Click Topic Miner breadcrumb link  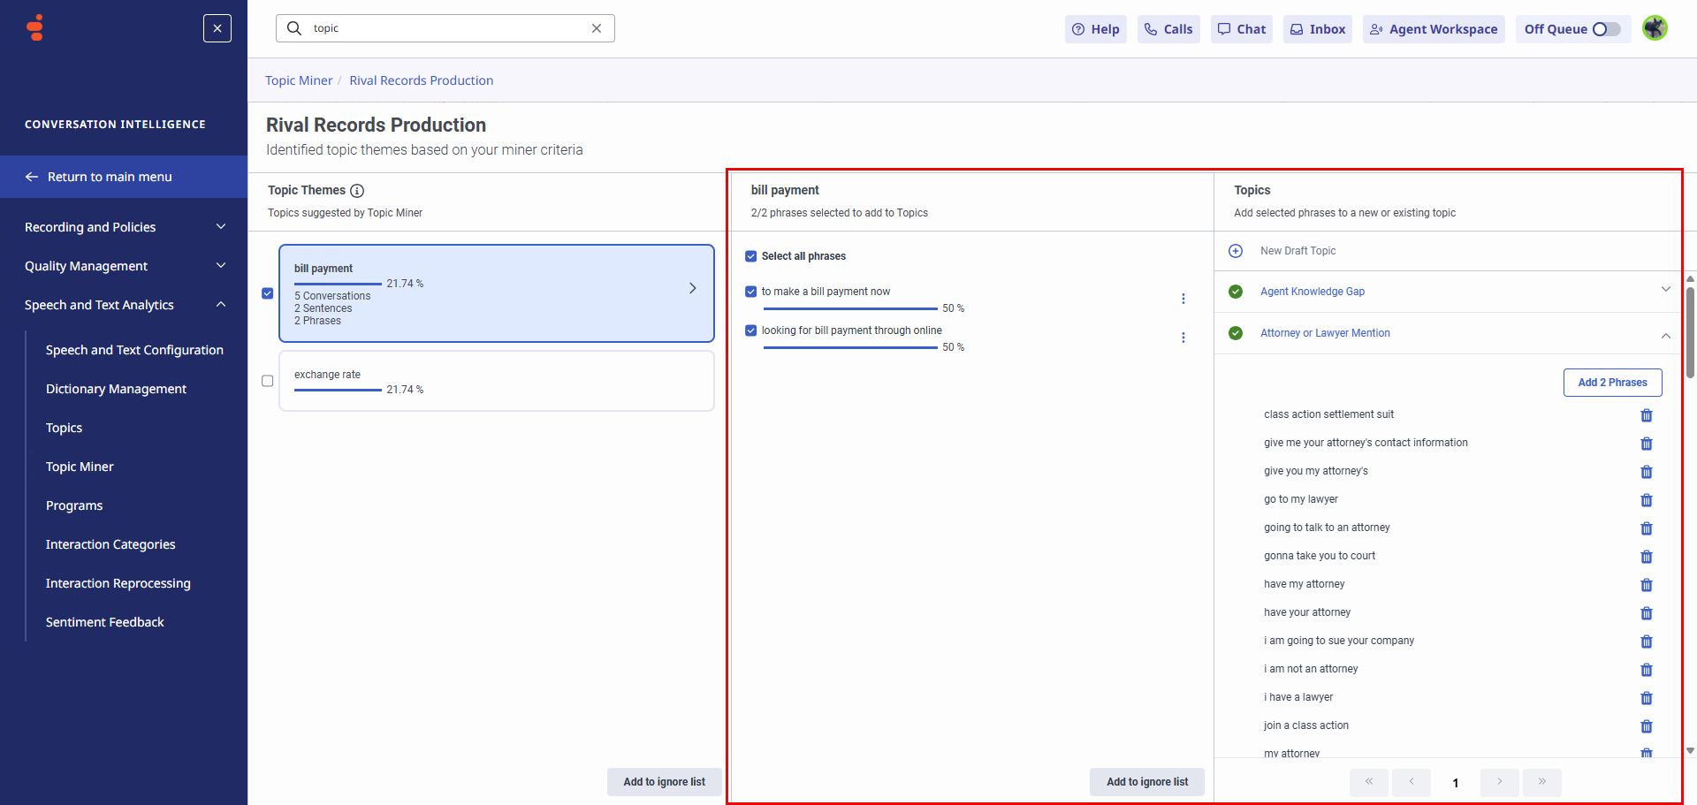pos(299,80)
